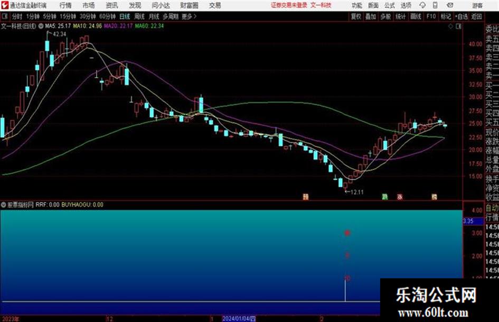Expand the indicator settings arrow beside 文一科技(日线)
The height and width of the screenshot is (322, 499).
[x=41, y=26]
